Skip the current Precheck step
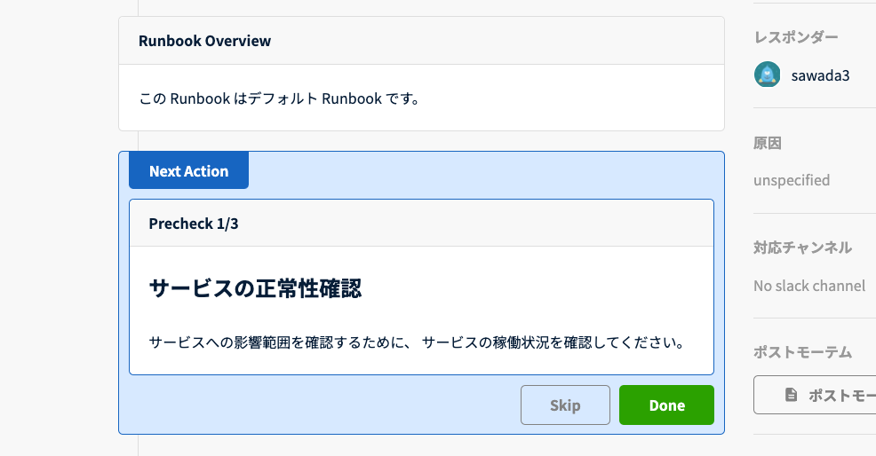Viewport: 876px width, 456px height. point(565,405)
